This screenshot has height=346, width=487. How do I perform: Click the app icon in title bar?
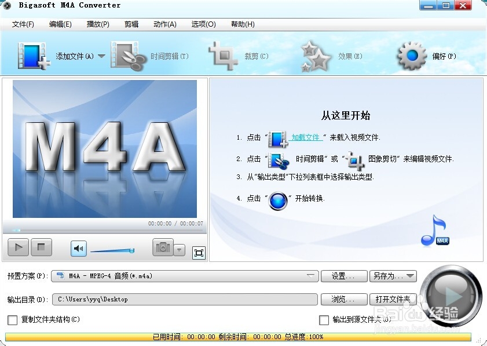click(7, 5)
